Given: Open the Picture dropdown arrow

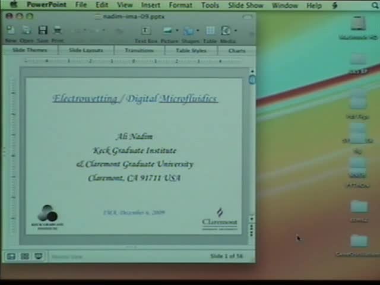Looking at the screenshot, I should click(x=177, y=30).
